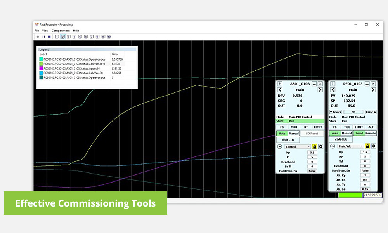Click the SO Reset button
This screenshot has height=233, width=388.
(x=312, y=134)
